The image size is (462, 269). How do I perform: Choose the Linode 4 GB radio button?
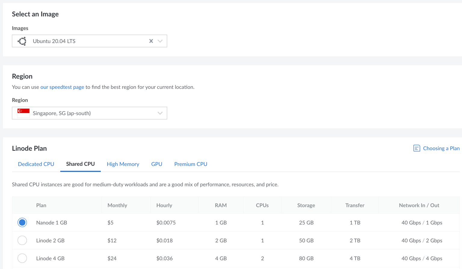click(x=22, y=258)
